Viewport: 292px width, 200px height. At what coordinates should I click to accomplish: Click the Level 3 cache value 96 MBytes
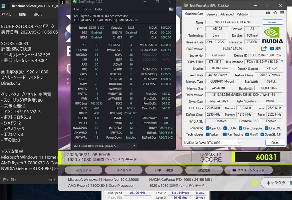coord(180,198)
